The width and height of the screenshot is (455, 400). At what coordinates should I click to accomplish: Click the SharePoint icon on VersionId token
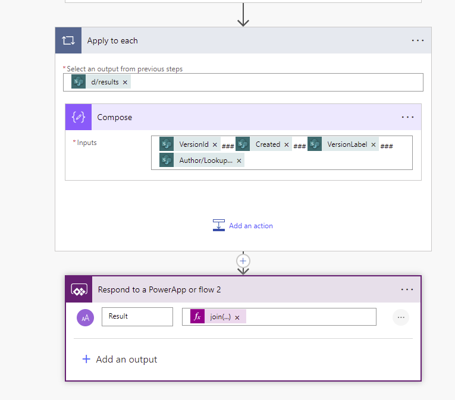coord(167,144)
